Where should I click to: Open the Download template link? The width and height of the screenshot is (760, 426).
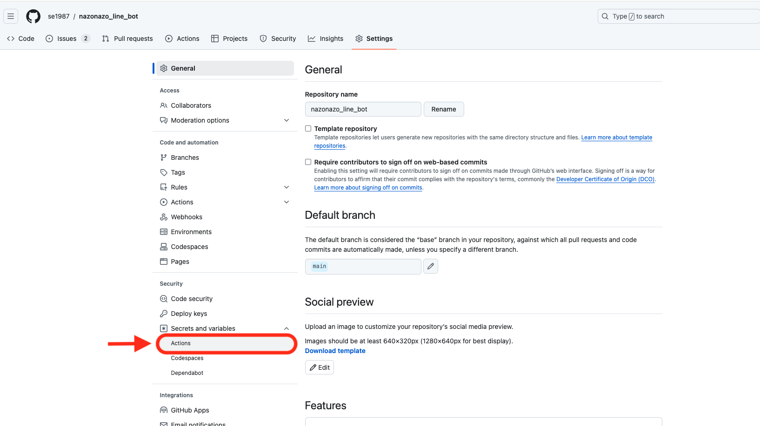[335, 351]
